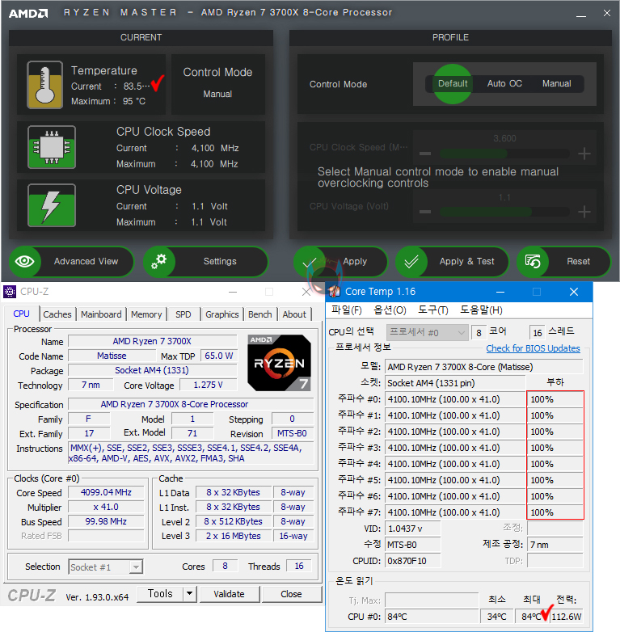Switch to the Graphics tab in CPU-Z
This screenshot has height=632, width=620.
(x=222, y=314)
